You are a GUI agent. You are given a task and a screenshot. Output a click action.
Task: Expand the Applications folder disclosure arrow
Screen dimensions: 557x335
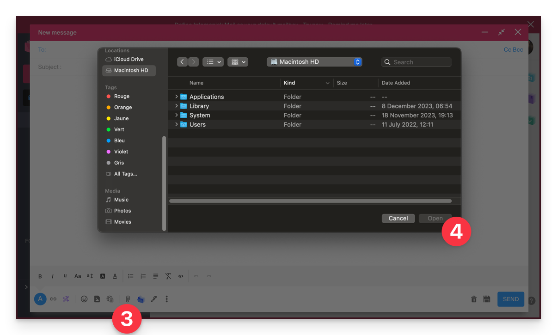[177, 97]
